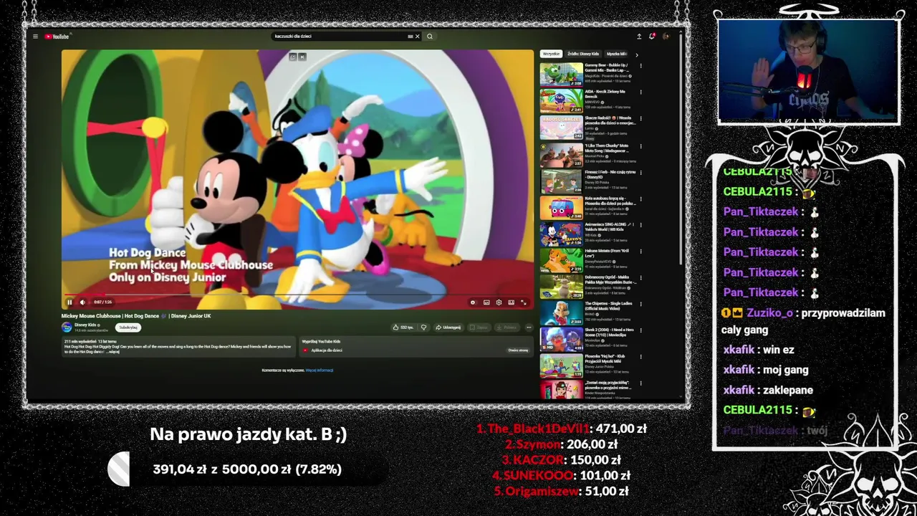
Task: Go to the YouTube home logo
Action: (x=57, y=37)
